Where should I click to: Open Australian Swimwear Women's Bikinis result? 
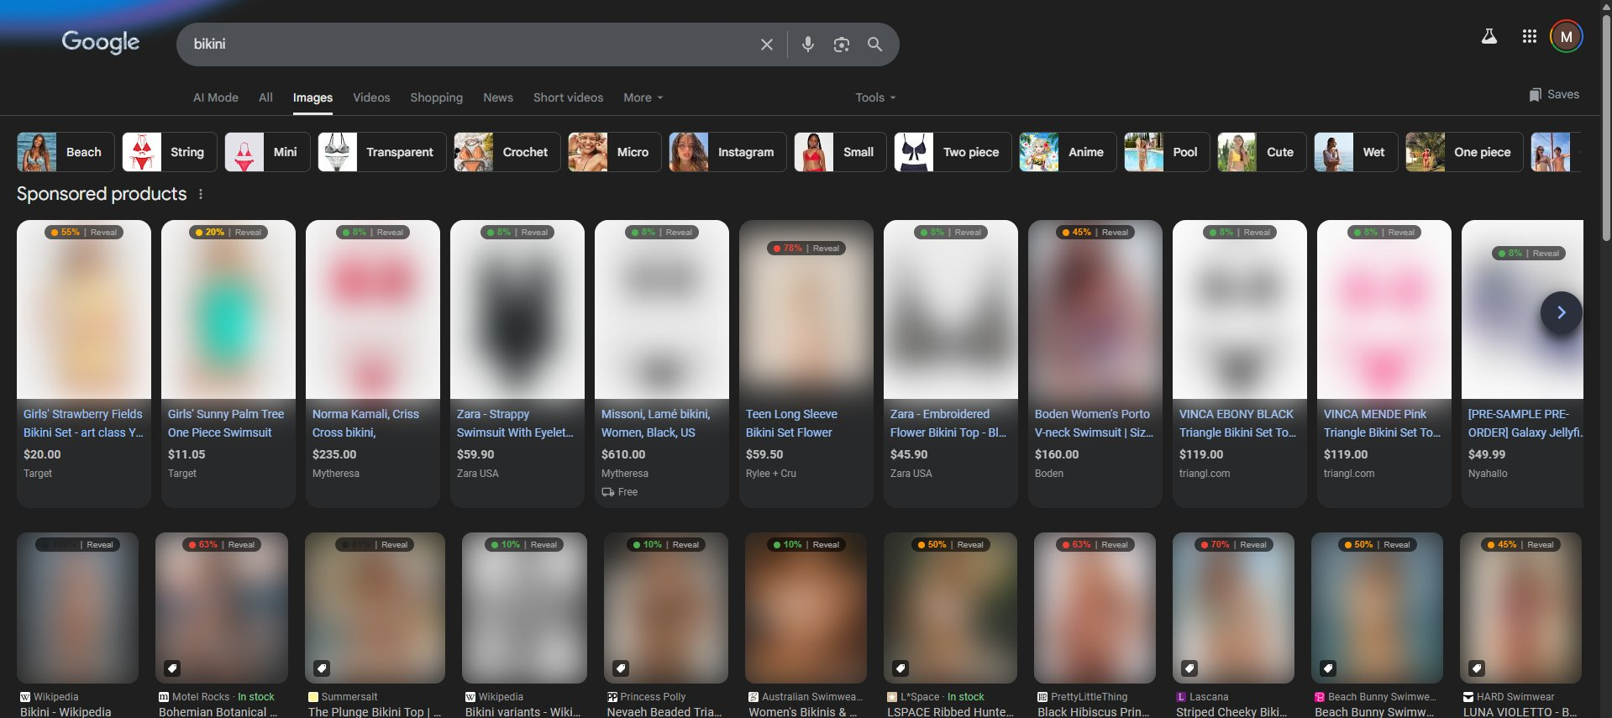click(x=803, y=711)
